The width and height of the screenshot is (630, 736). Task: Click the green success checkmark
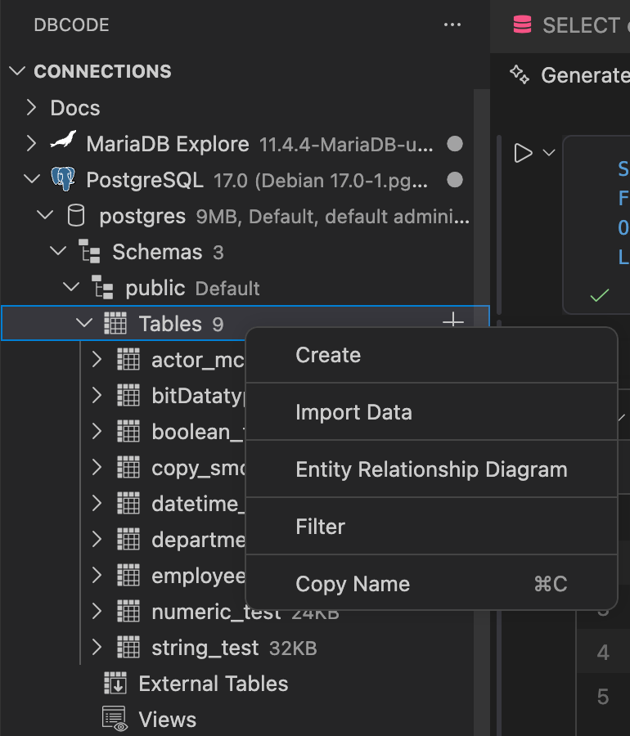pos(600,295)
